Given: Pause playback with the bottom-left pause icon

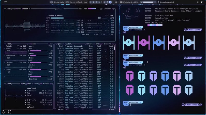Looking at the screenshot, I should (4, 112).
